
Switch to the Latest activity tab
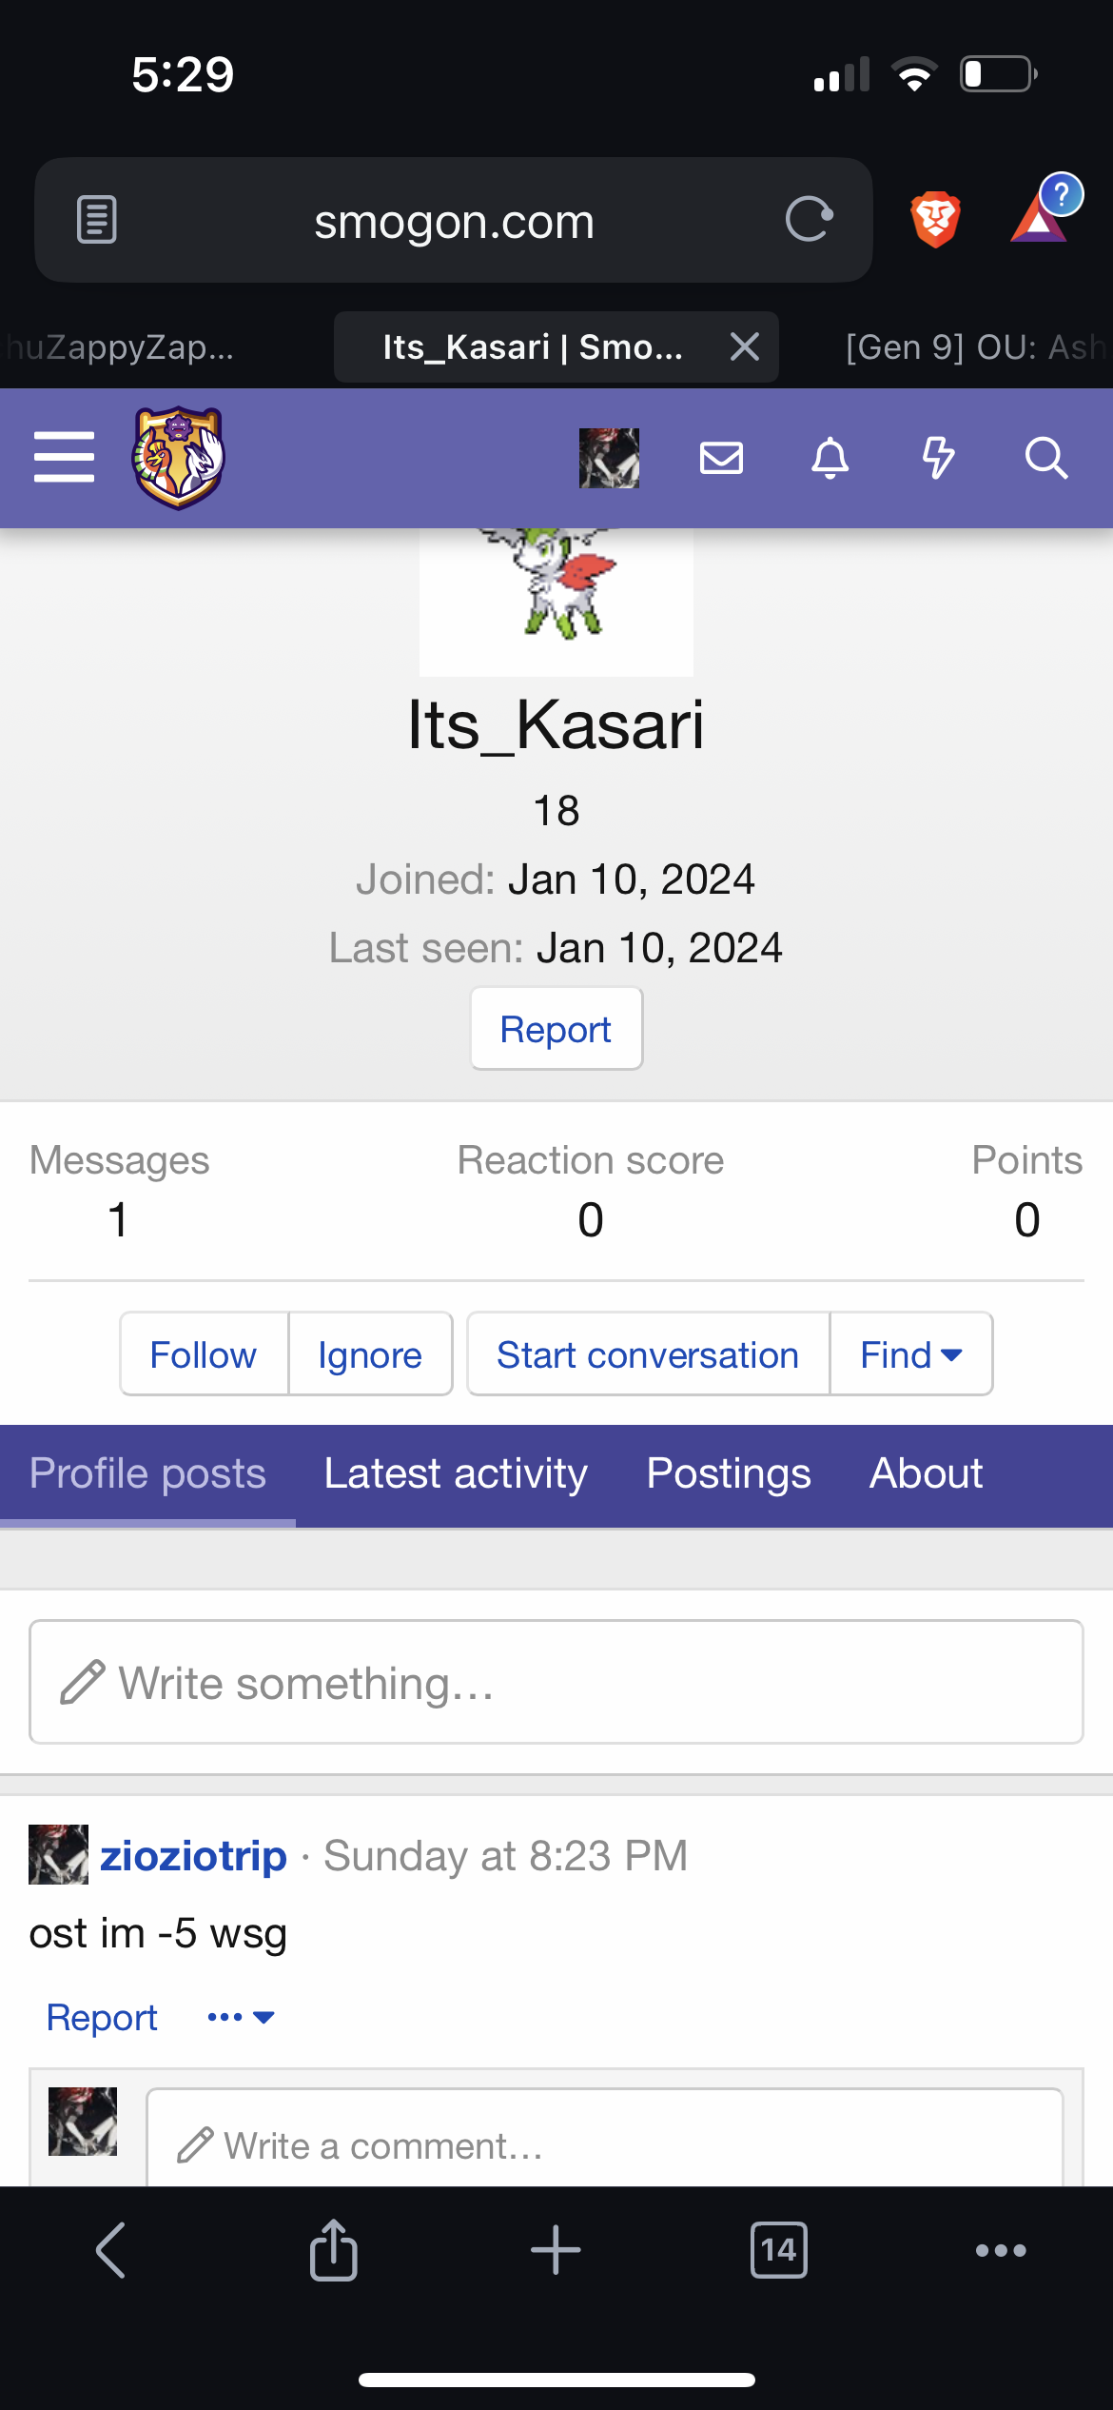point(456,1473)
